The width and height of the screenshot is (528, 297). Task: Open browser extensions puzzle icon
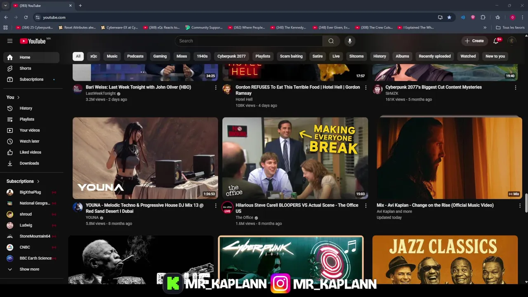click(x=483, y=17)
